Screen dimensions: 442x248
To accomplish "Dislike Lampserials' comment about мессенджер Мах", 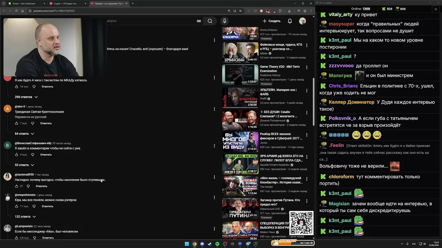I will pos(34,238).
